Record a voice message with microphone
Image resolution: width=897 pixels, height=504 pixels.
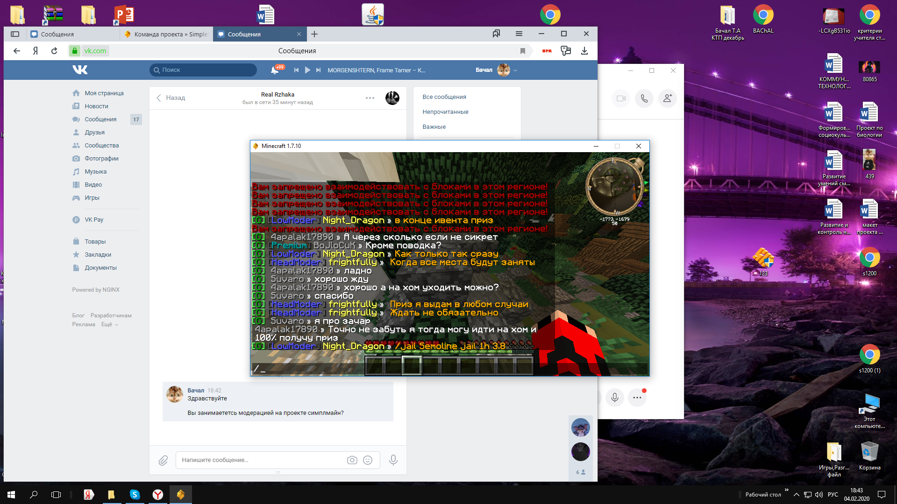[393, 460]
